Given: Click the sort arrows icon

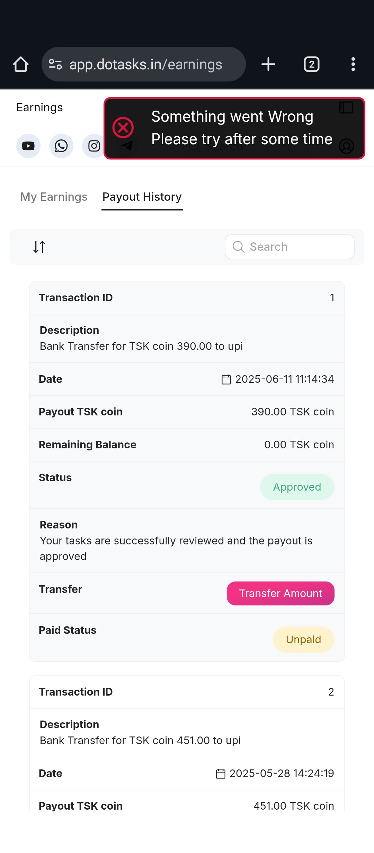Looking at the screenshot, I should (x=39, y=247).
